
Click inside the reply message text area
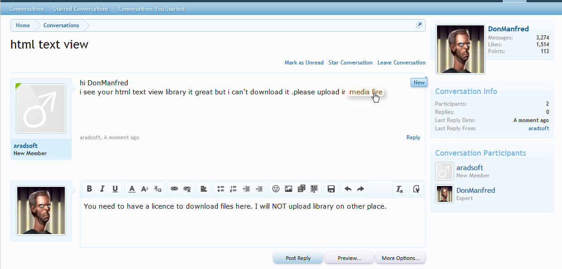(252, 227)
